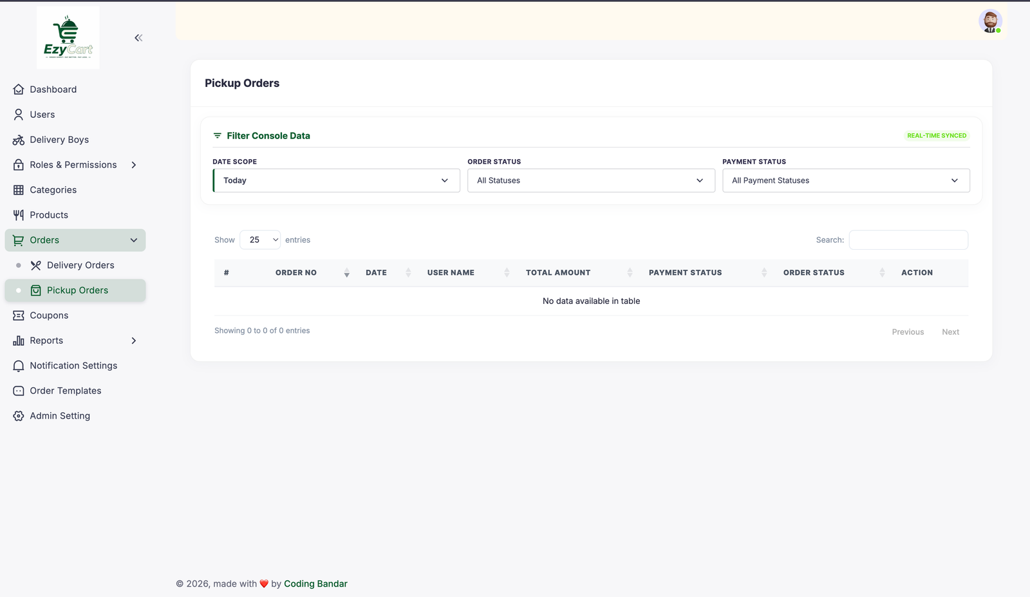This screenshot has height=597, width=1030.
Task: Click the Admin Setting gear icon
Action: pos(19,416)
